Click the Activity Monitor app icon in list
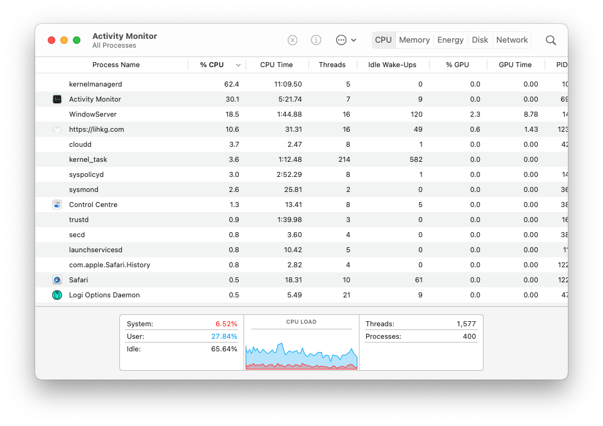 [57, 99]
